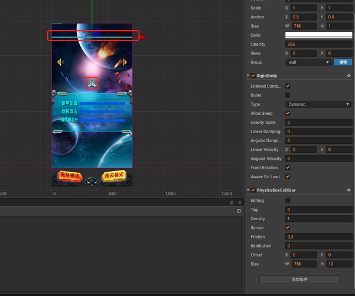Open the white Color swatch picker
Viewport: 355px width, 296px height.
click(318, 35)
